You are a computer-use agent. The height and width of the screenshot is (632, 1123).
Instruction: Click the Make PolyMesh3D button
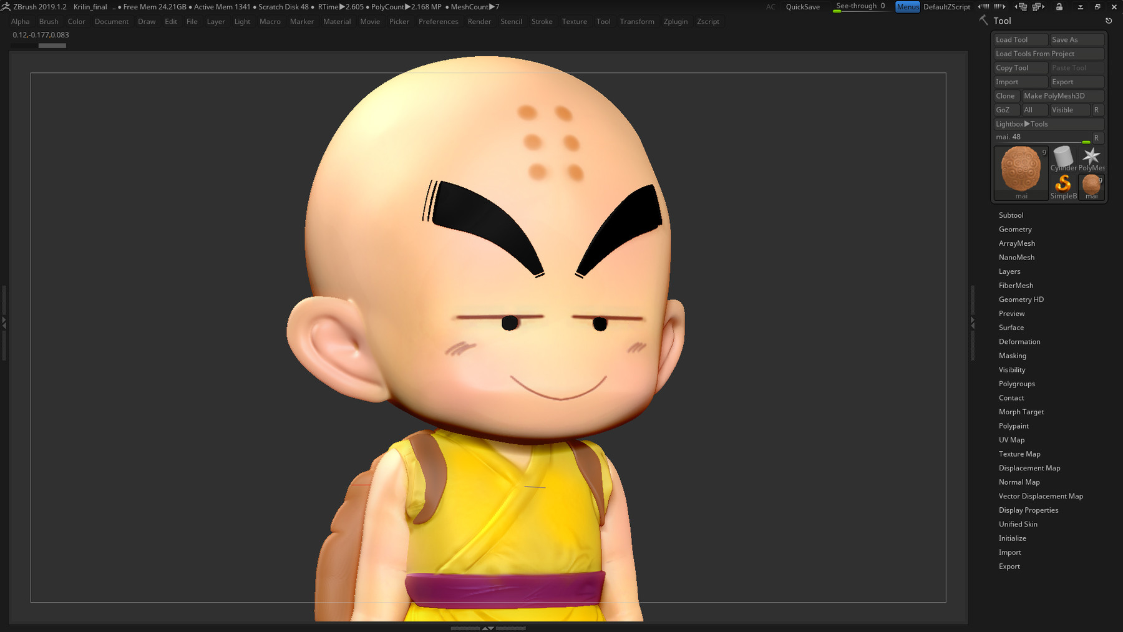pyautogui.click(x=1062, y=96)
